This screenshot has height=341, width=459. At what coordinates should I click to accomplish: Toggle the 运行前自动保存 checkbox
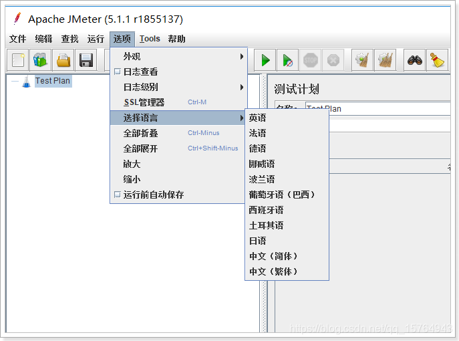(118, 195)
